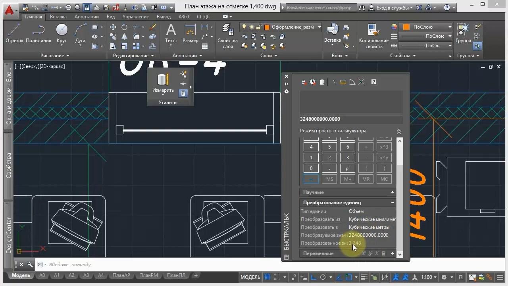This screenshot has height=286, width=508.
Task: Click the x^3 cube button
Action: click(384, 147)
